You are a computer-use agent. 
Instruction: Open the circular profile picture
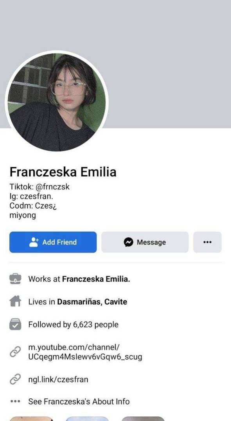57,102
